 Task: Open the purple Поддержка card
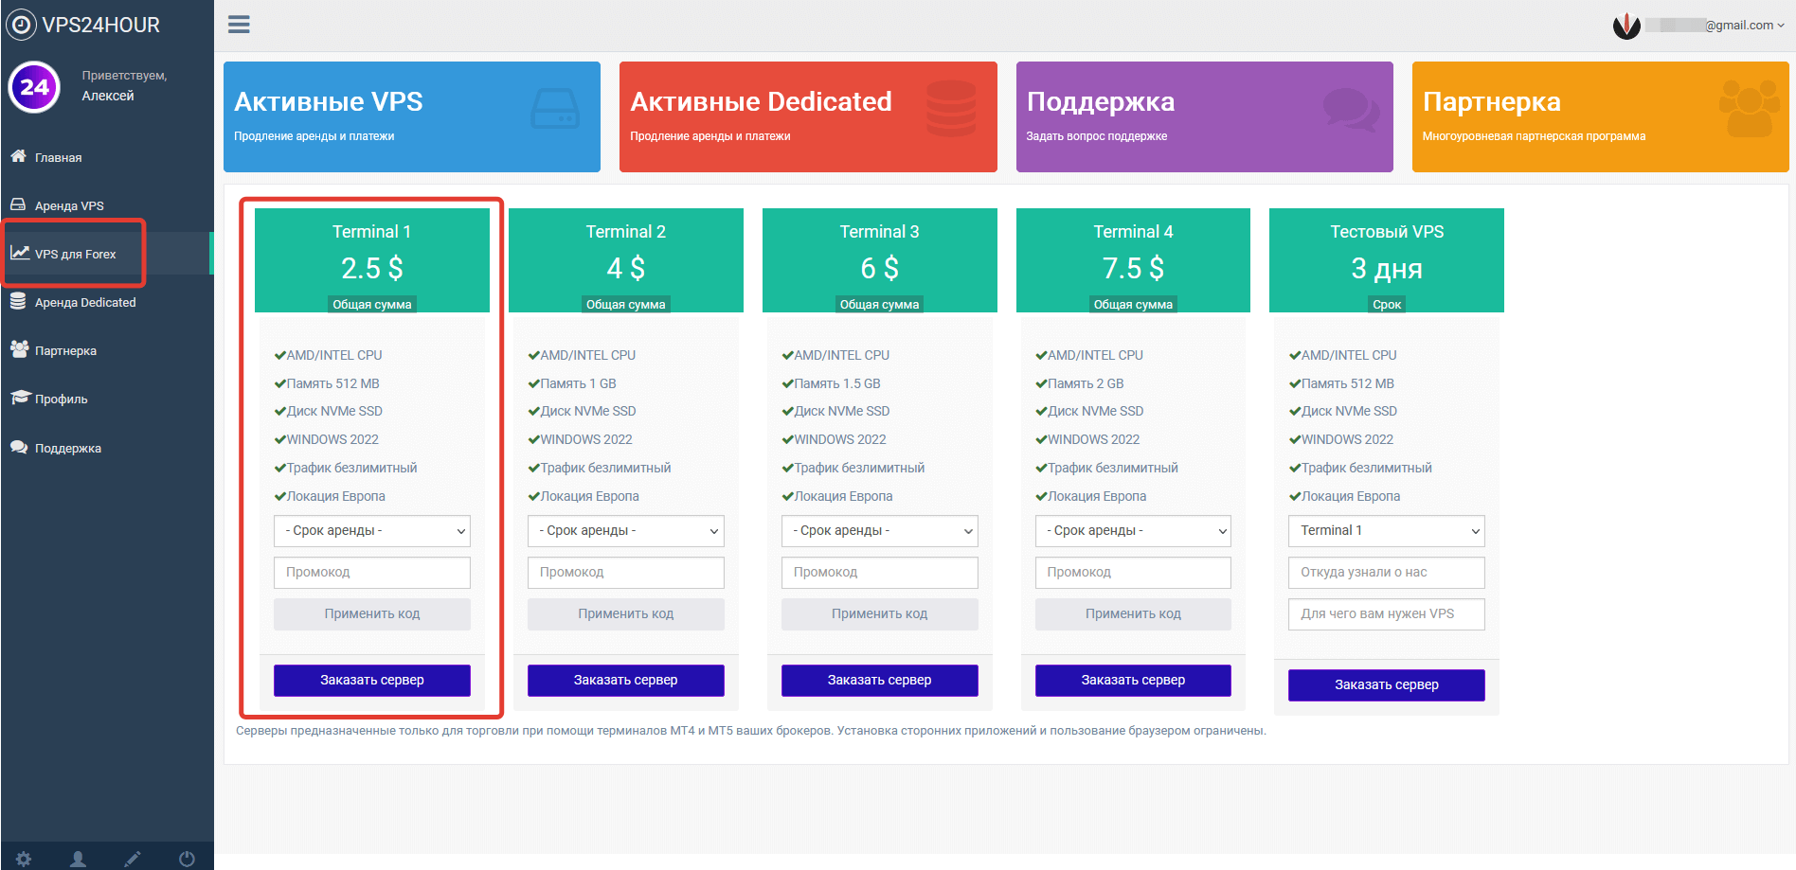pos(1204,117)
